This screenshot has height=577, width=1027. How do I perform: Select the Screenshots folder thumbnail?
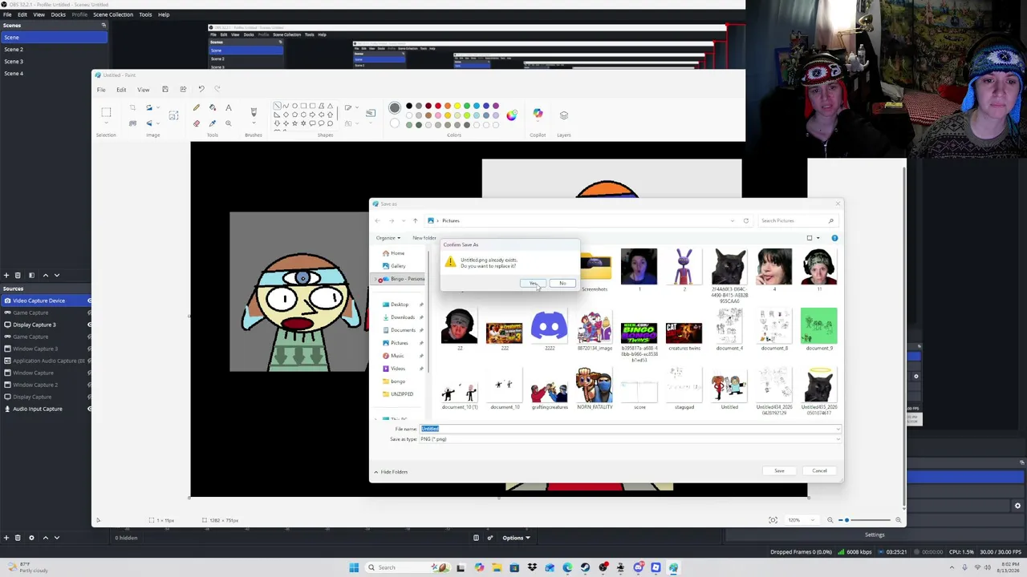pyautogui.click(x=595, y=272)
